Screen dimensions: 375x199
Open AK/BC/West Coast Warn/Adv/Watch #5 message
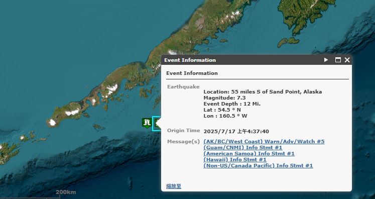(x=264, y=142)
